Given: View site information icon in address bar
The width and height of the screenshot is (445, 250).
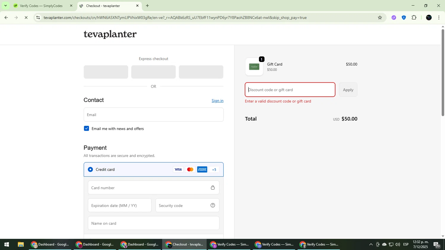Looking at the screenshot, I should (38, 17).
